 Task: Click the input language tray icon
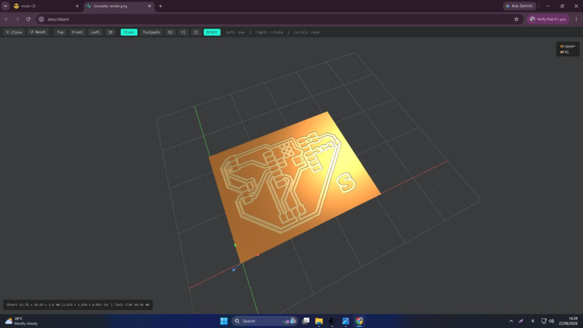click(532, 321)
